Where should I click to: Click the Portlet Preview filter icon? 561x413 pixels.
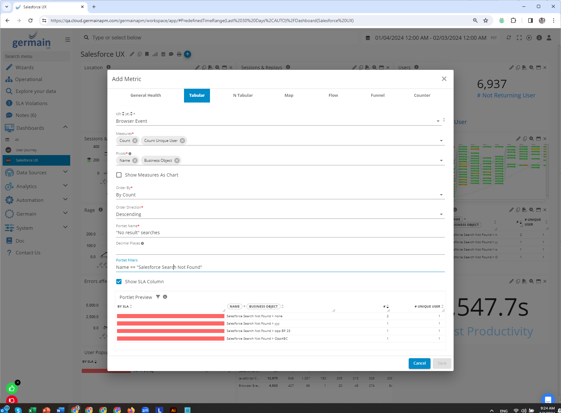tap(158, 297)
